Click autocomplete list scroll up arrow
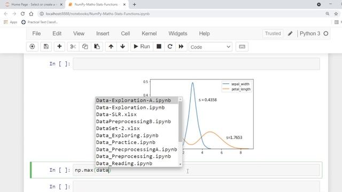The width and height of the screenshot is (342, 192). point(180,99)
